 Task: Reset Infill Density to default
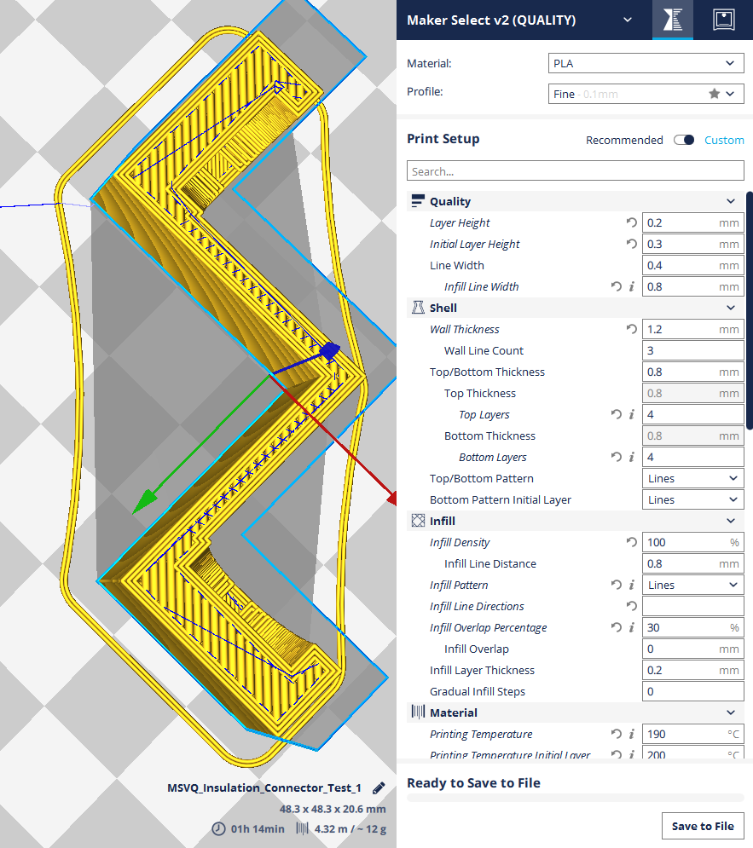pyautogui.click(x=631, y=542)
